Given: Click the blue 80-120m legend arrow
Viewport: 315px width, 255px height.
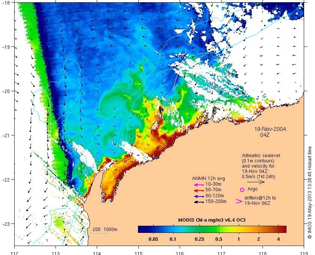Looking at the screenshot, I should 199,196.
